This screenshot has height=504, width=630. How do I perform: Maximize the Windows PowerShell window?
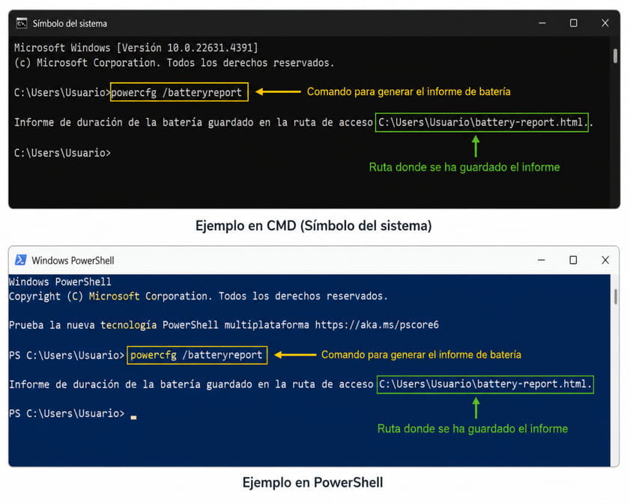(x=573, y=260)
